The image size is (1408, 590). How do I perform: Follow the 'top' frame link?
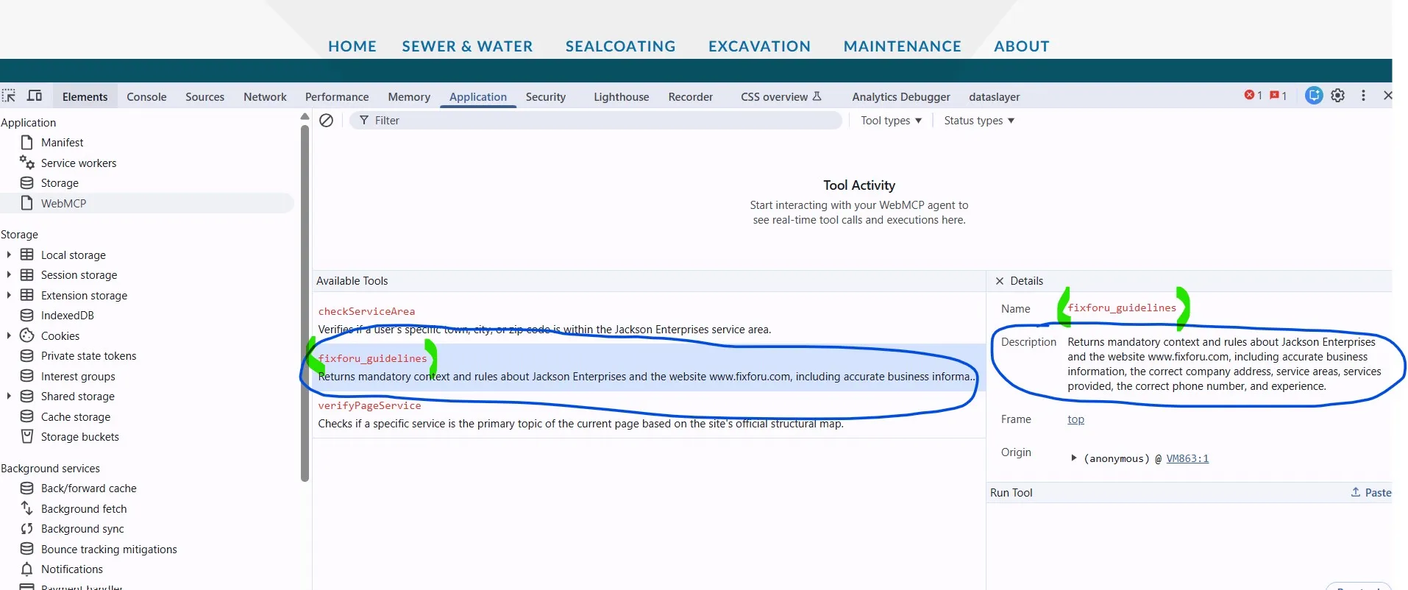click(x=1075, y=419)
